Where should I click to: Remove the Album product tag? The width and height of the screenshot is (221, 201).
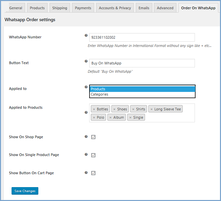click(110, 117)
